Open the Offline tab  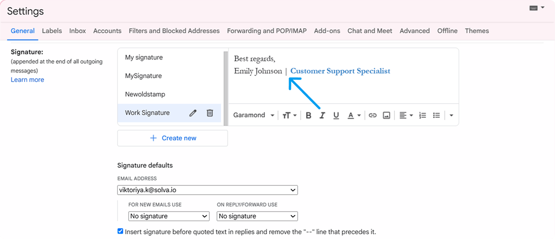pyautogui.click(x=447, y=31)
